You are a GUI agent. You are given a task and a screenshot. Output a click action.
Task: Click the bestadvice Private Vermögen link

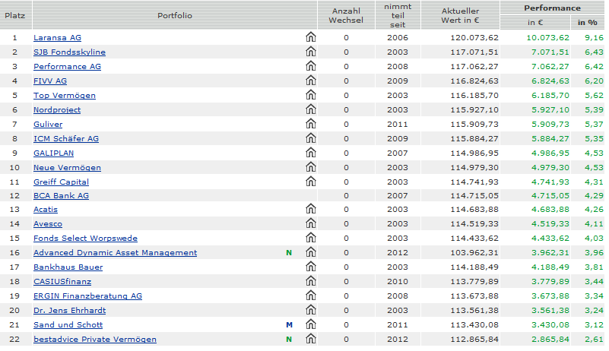pos(95,339)
